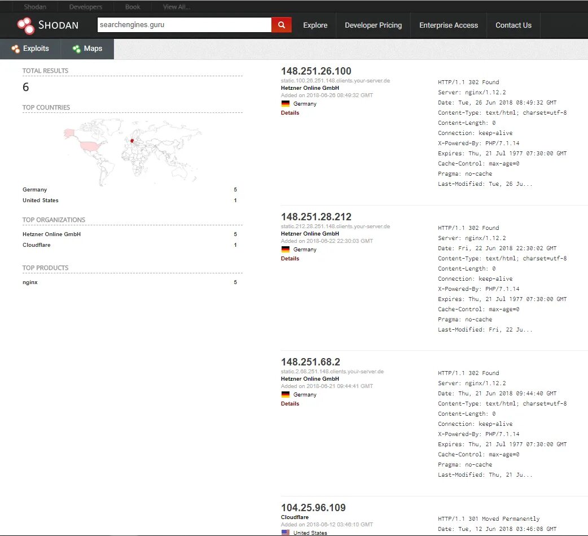The image size is (588, 536).
Task: Select the Book tab in the top bar
Action: tap(133, 7)
